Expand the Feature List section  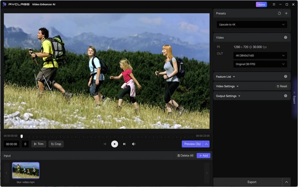click(x=225, y=77)
